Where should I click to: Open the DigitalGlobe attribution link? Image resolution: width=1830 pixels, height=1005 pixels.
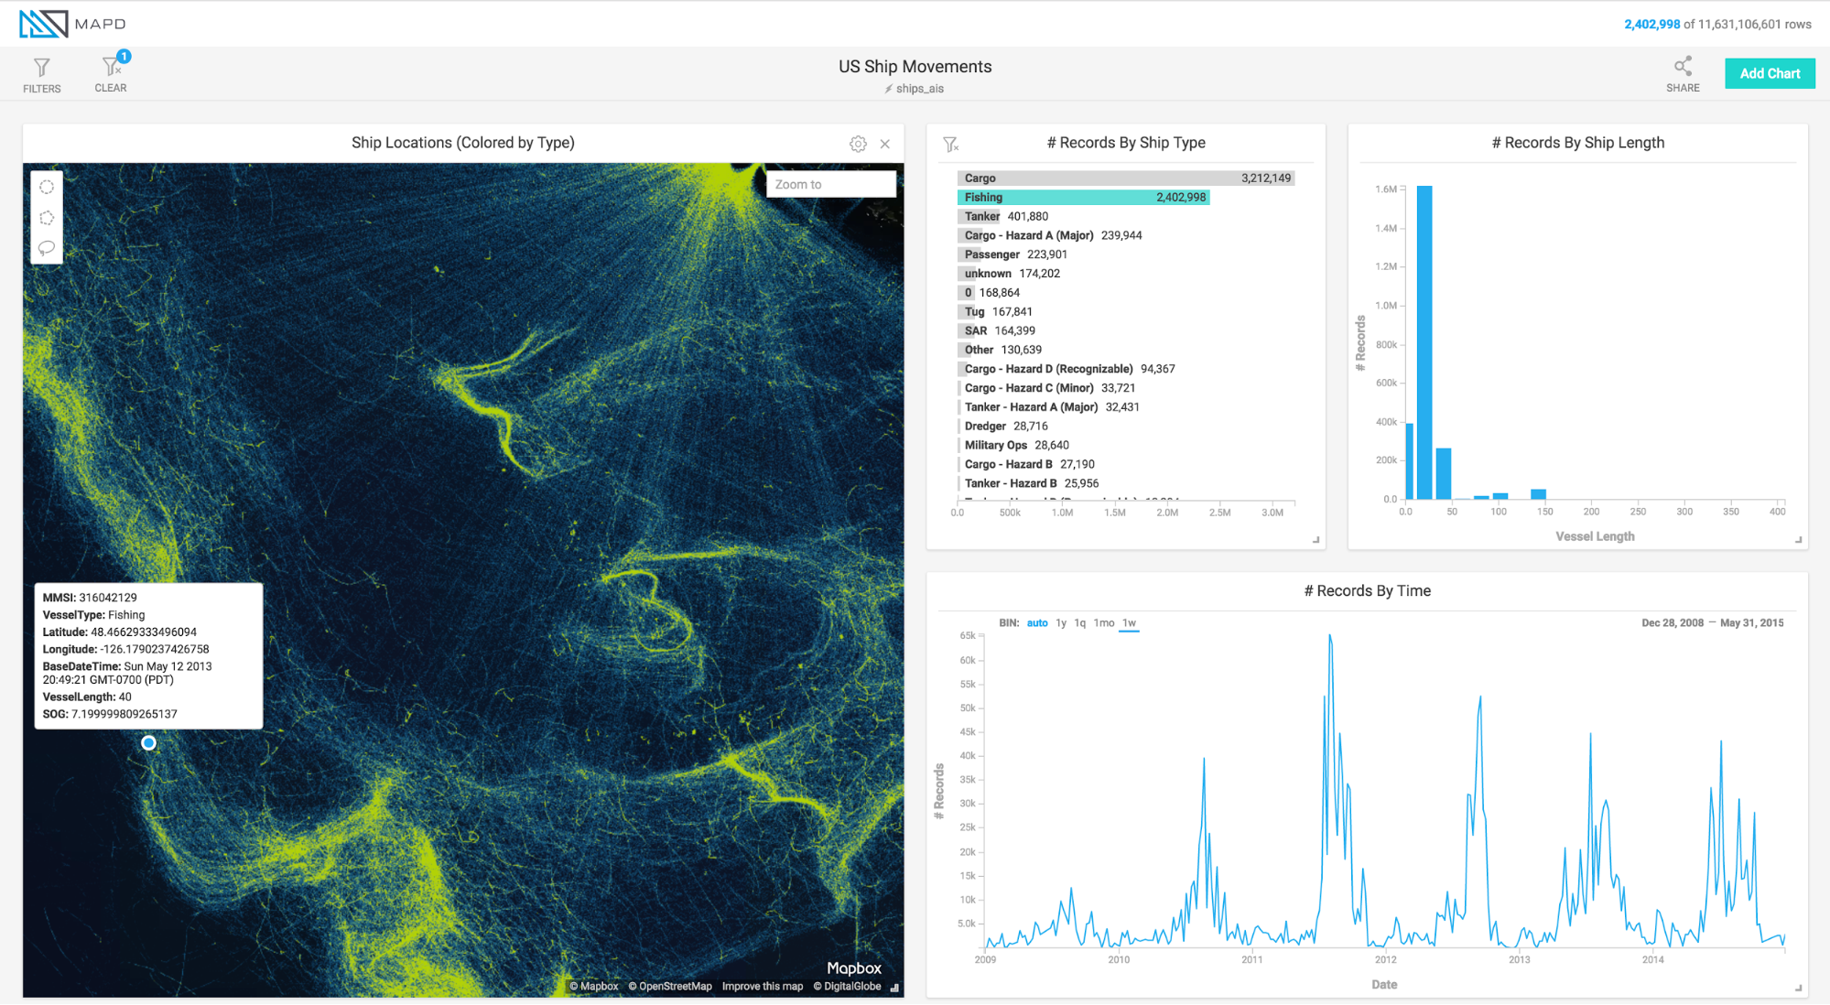(848, 987)
